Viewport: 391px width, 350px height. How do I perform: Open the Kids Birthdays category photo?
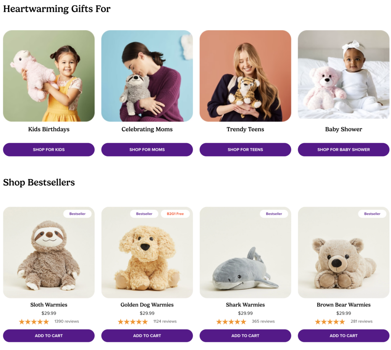tap(49, 76)
